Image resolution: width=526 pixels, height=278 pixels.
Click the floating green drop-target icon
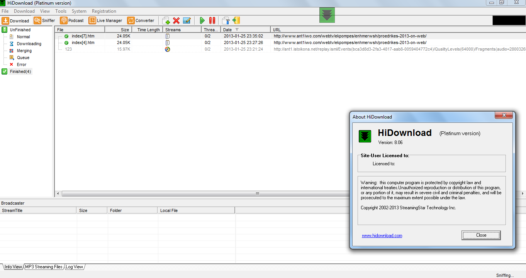[327, 15]
